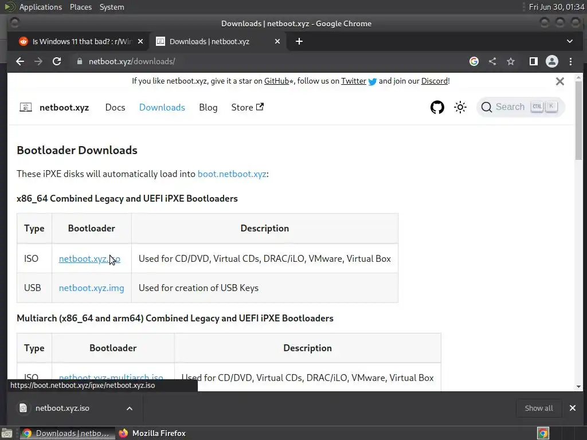The height and width of the screenshot is (440, 587).
Task: Click the Bootloader Downloads heading
Action: point(77,150)
